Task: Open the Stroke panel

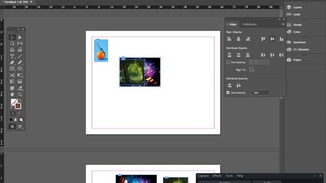Action: 294,25
